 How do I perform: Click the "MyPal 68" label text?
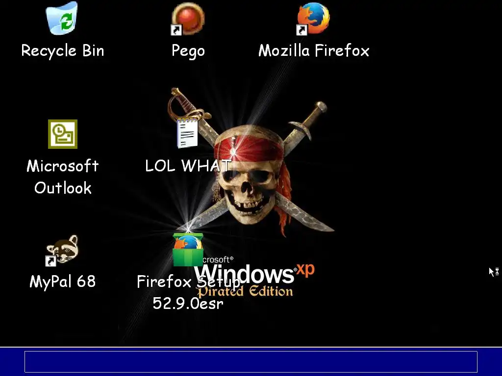point(63,282)
